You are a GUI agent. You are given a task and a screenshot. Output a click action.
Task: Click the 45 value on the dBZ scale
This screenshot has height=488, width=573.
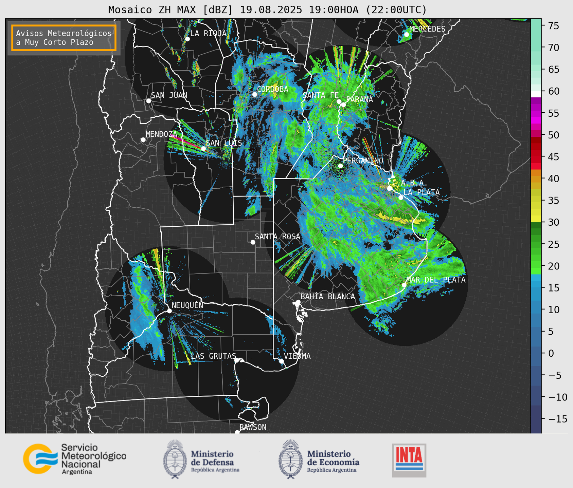pyautogui.click(x=553, y=157)
